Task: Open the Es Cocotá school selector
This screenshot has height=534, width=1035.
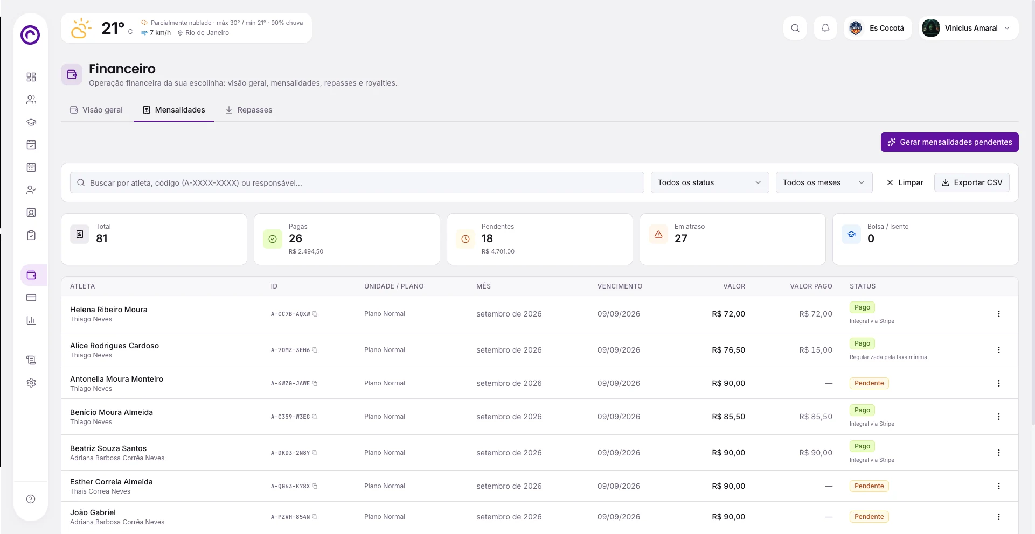Action: 878,28
